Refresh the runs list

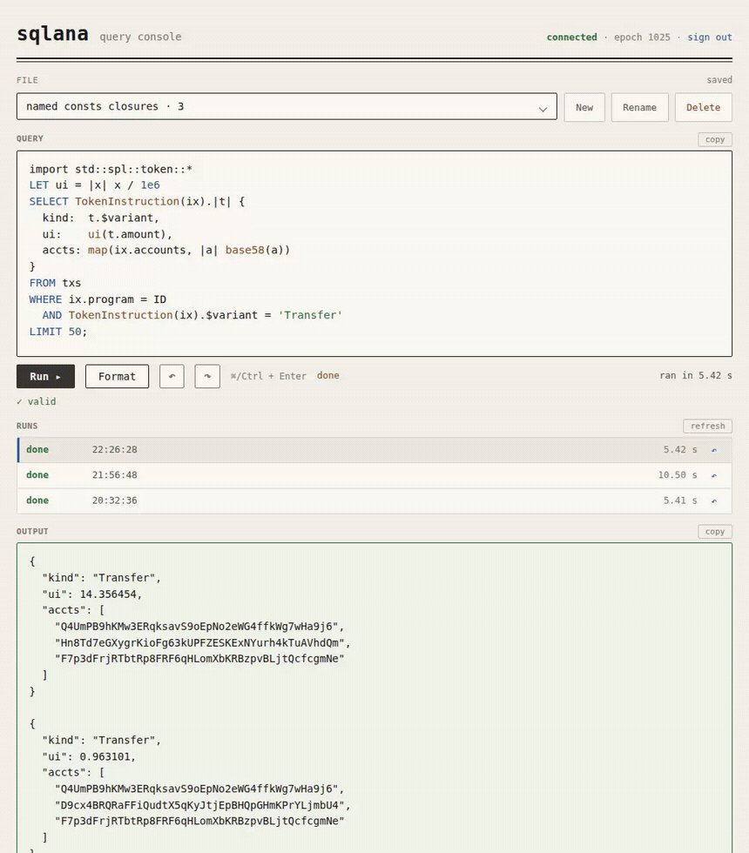click(x=707, y=426)
